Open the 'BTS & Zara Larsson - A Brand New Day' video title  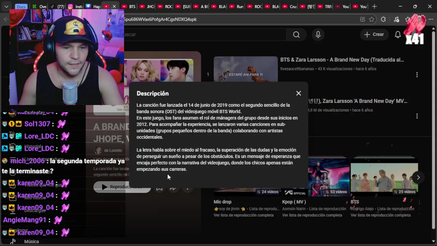point(342,60)
